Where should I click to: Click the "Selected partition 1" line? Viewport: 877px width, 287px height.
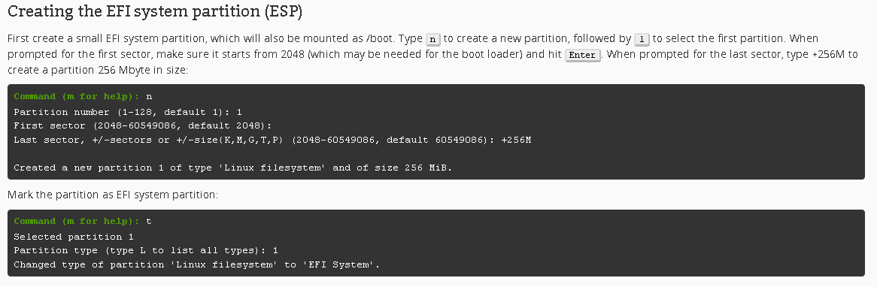click(74, 237)
